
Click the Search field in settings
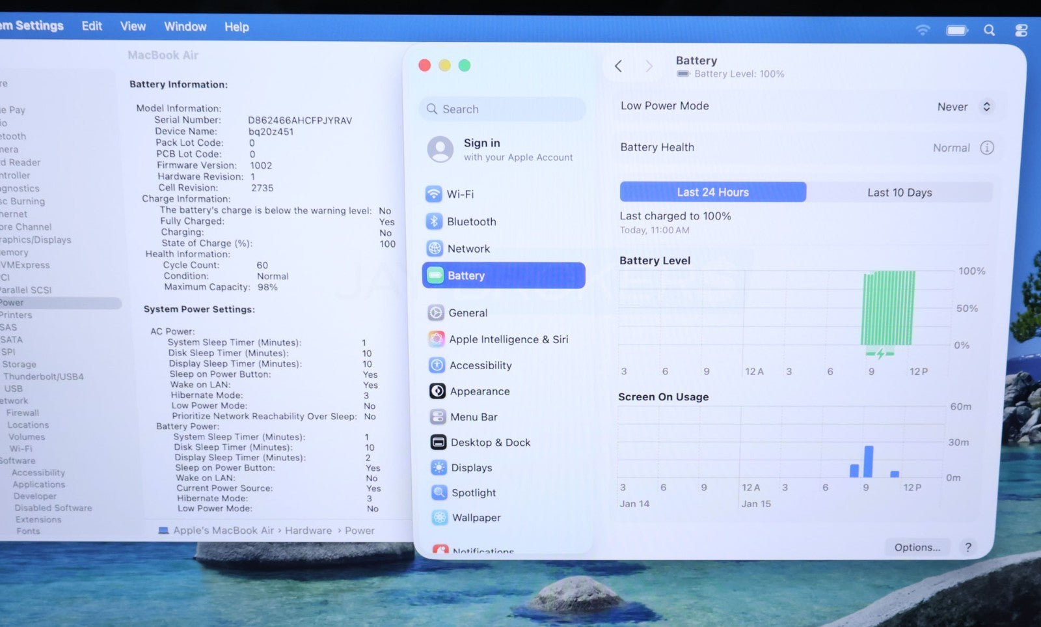pyautogui.click(x=502, y=109)
